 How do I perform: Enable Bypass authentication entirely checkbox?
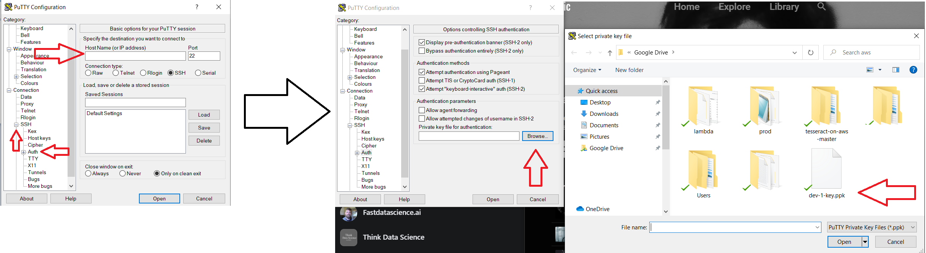tap(422, 51)
